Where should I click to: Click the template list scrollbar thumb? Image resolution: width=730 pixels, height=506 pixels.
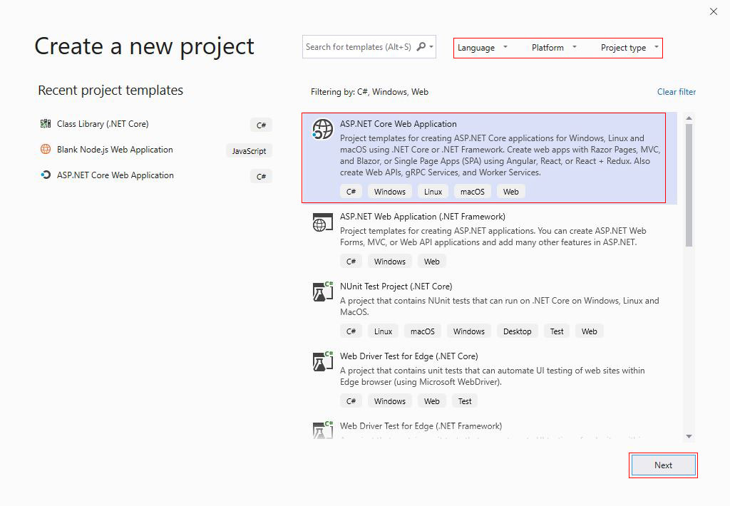(689, 185)
